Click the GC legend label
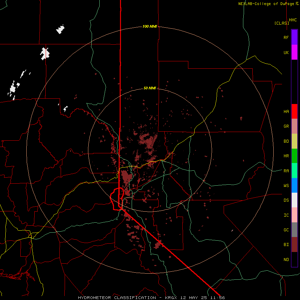 pos(286,230)
